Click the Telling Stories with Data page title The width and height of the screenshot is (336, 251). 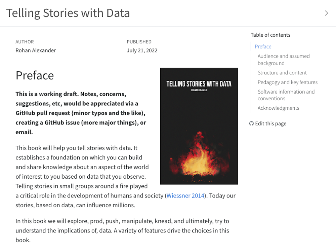pos(68,13)
